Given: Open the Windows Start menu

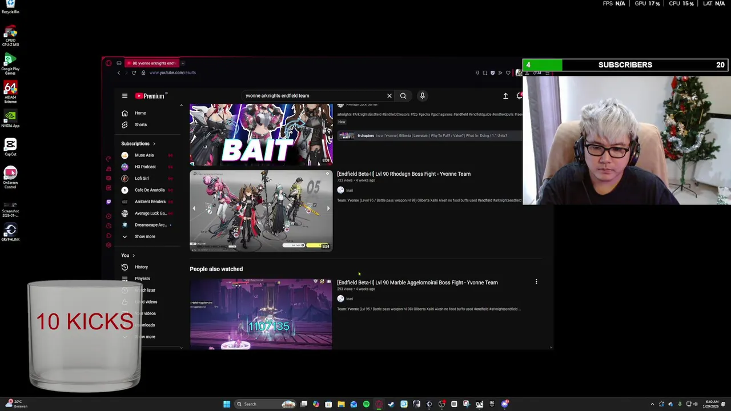Looking at the screenshot, I should [x=227, y=404].
